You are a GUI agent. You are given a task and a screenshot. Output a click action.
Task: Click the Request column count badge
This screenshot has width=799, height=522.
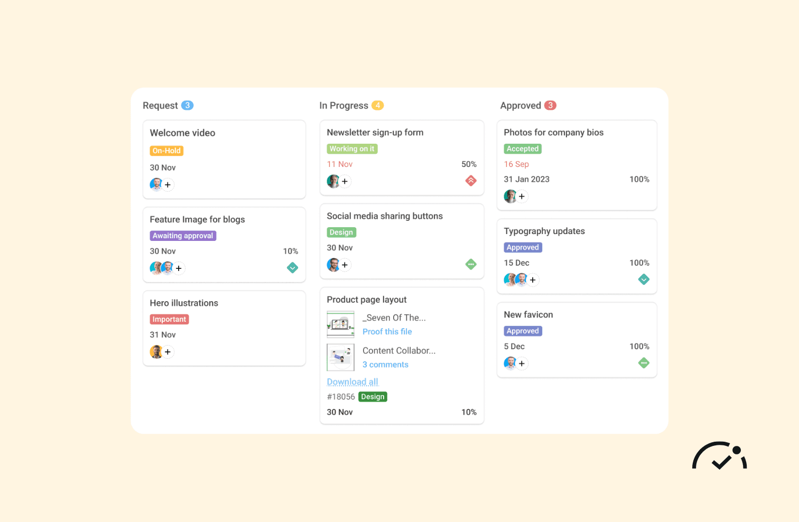(x=187, y=105)
